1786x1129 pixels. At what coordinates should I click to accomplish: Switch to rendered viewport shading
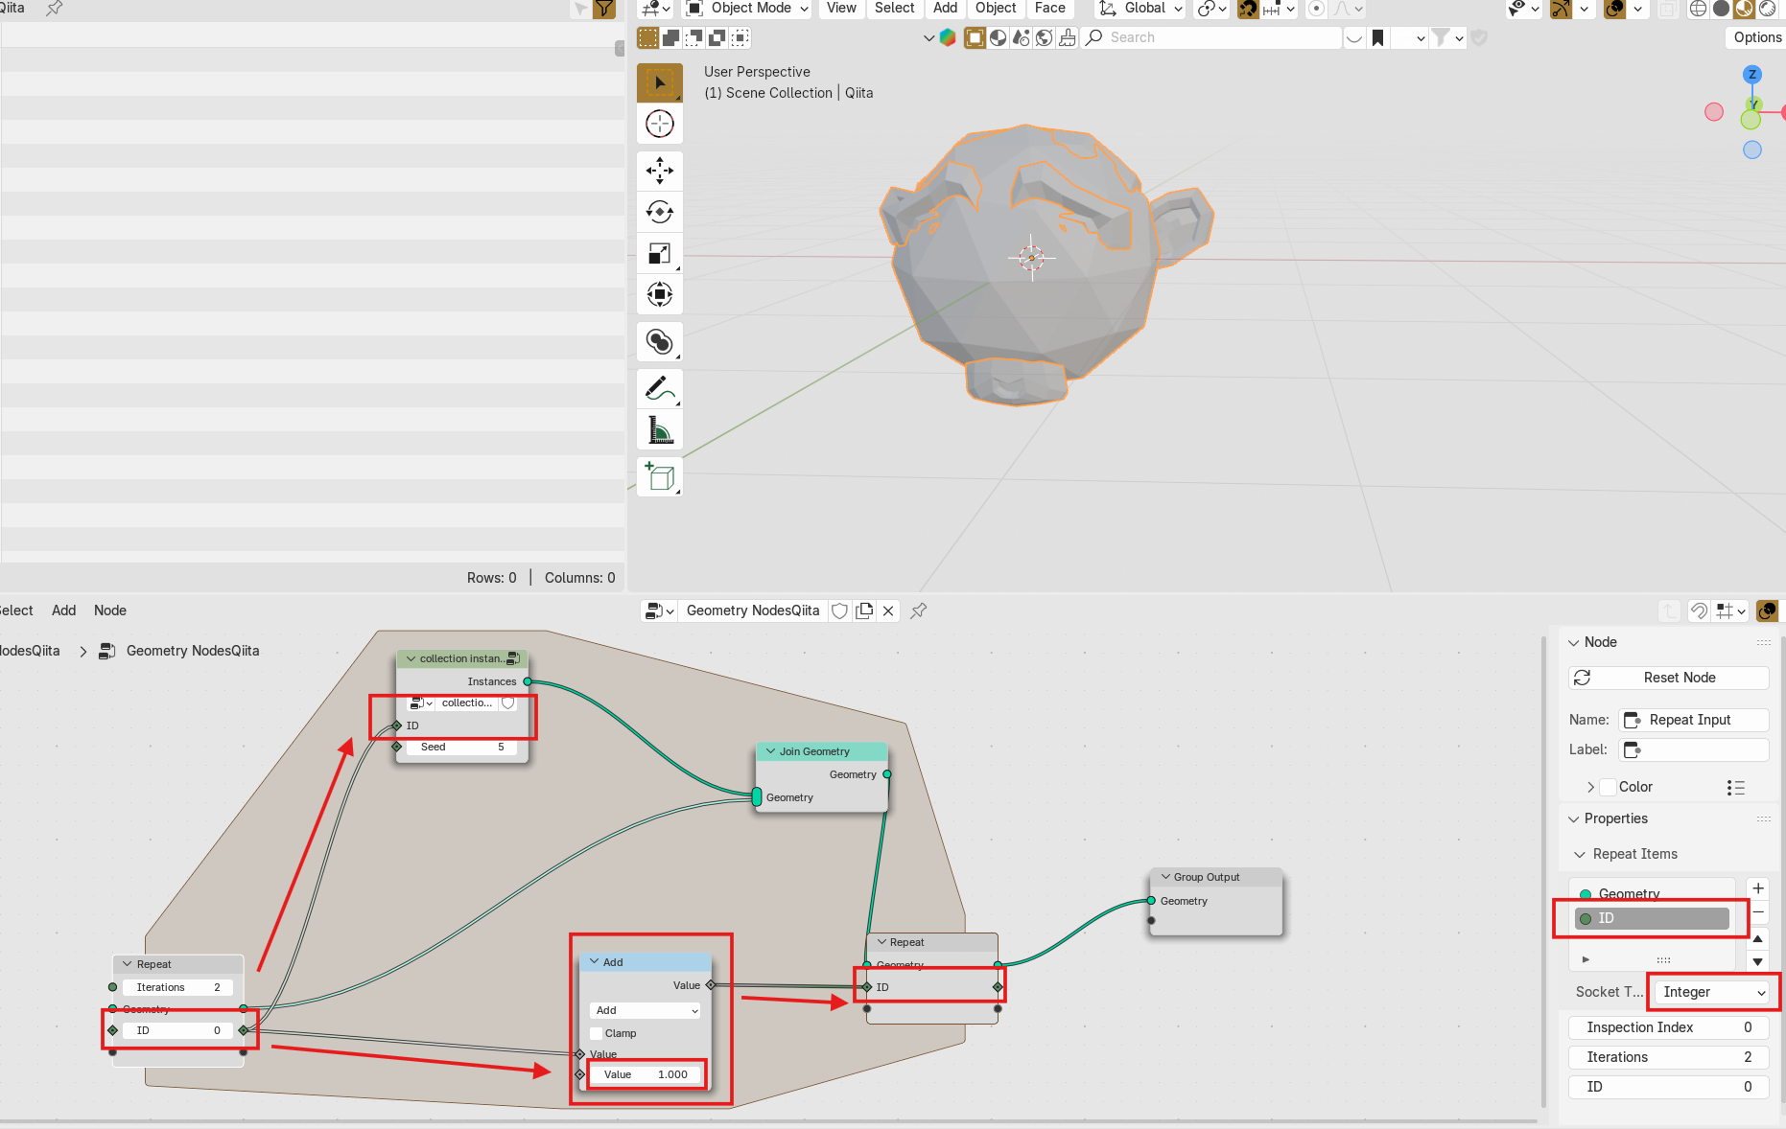1767,9
